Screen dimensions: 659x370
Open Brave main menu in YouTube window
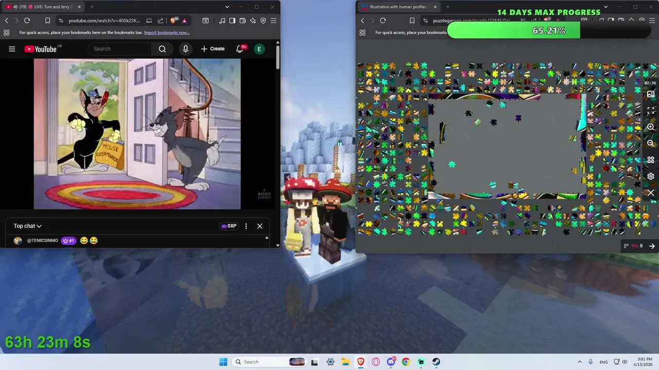click(x=273, y=21)
